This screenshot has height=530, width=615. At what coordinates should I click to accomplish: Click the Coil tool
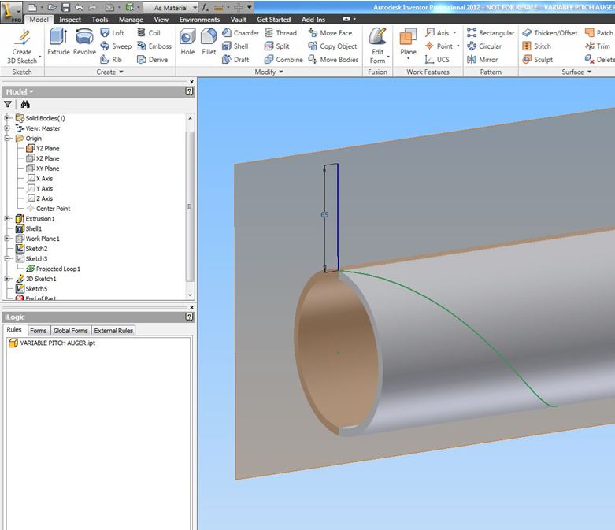(x=148, y=33)
